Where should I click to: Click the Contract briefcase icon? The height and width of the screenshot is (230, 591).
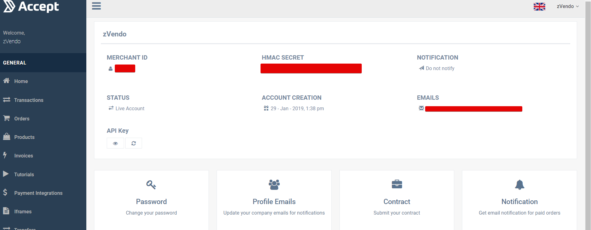click(x=397, y=184)
